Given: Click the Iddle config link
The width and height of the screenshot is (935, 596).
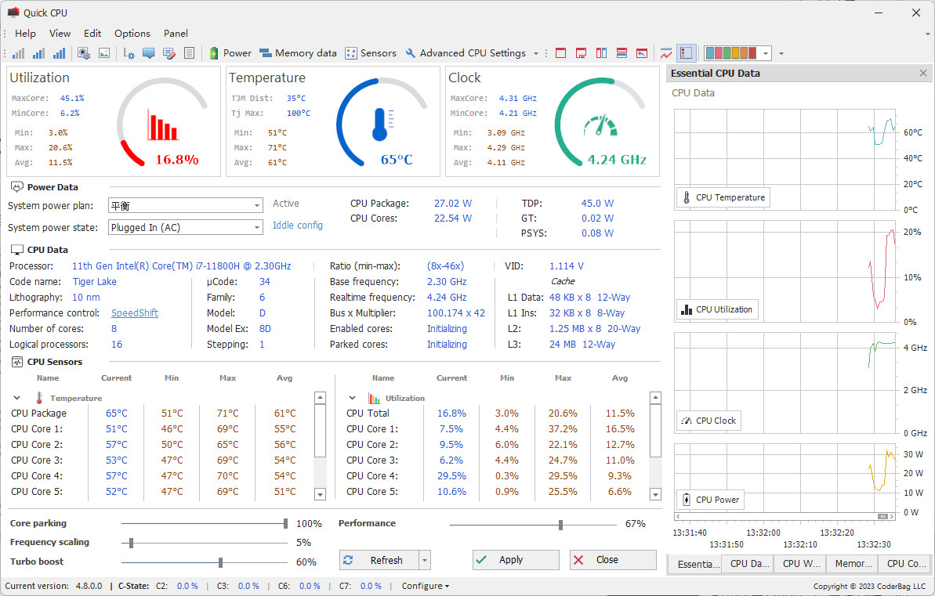Looking at the screenshot, I should 298,226.
